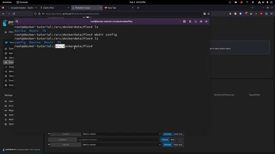275x154 pixels.
Task: Open Events in Portainer sidebar
Action: coord(9,80)
